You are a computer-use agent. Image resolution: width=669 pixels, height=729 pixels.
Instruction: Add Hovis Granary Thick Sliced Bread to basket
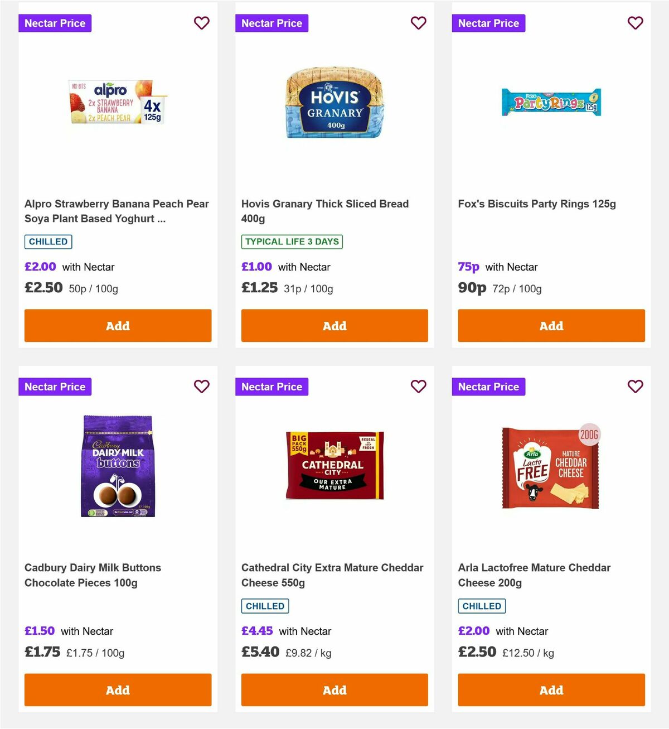tap(334, 326)
